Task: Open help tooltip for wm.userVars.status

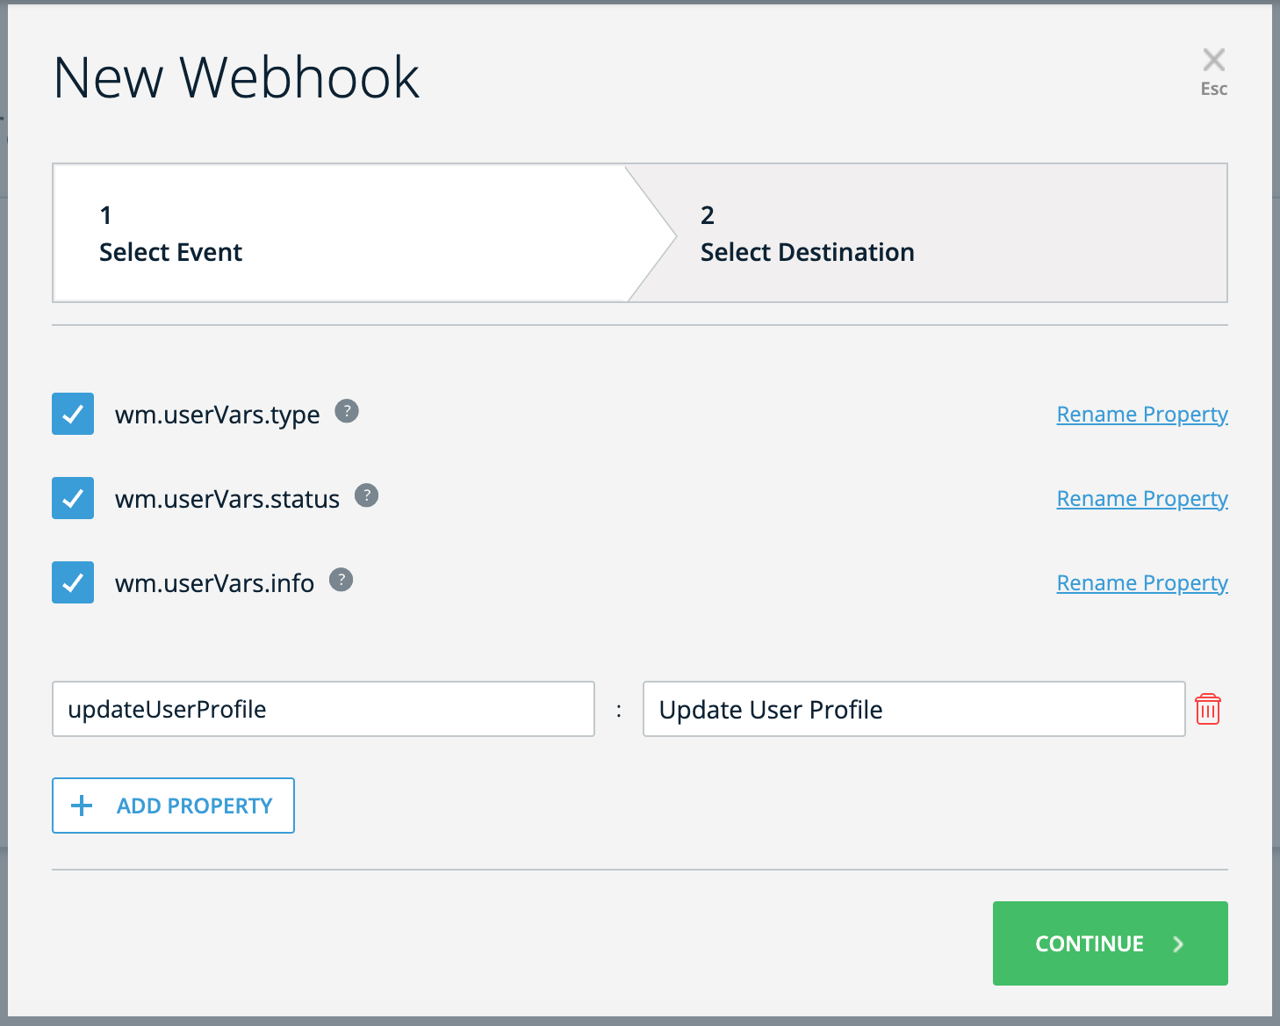Action: 367,495
